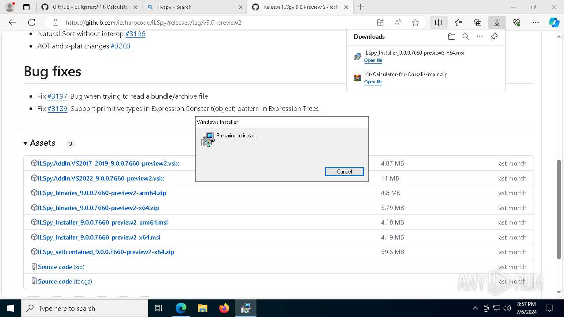Search downloads with magnifier icon

pos(466,37)
